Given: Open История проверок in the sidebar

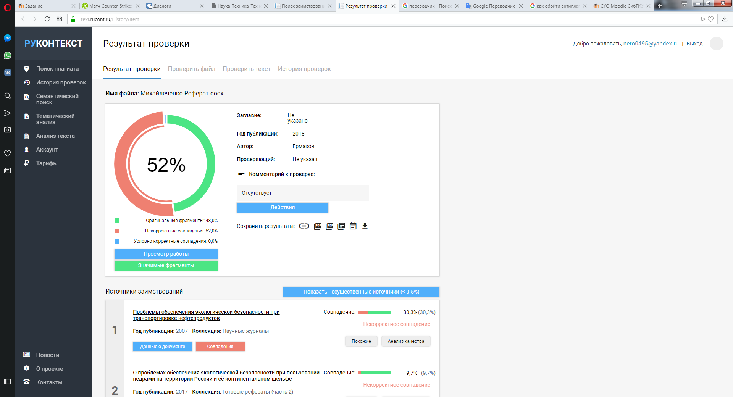Looking at the screenshot, I should point(61,82).
